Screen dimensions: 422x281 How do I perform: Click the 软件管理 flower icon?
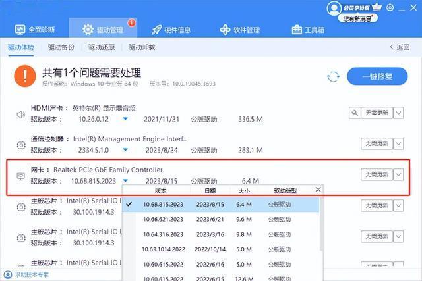[225, 30]
